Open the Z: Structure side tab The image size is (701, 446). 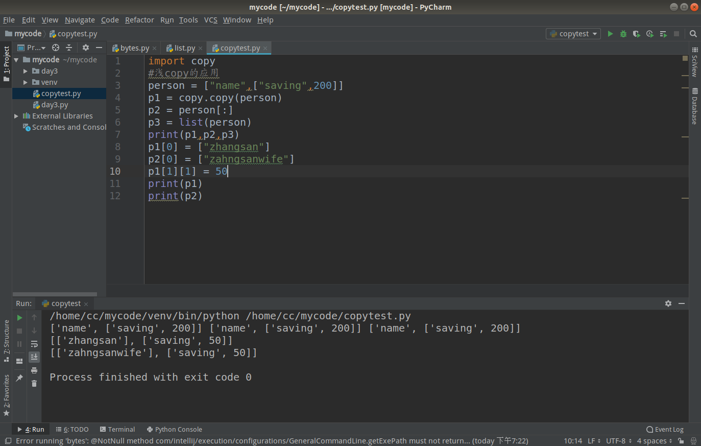tap(6, 341)
